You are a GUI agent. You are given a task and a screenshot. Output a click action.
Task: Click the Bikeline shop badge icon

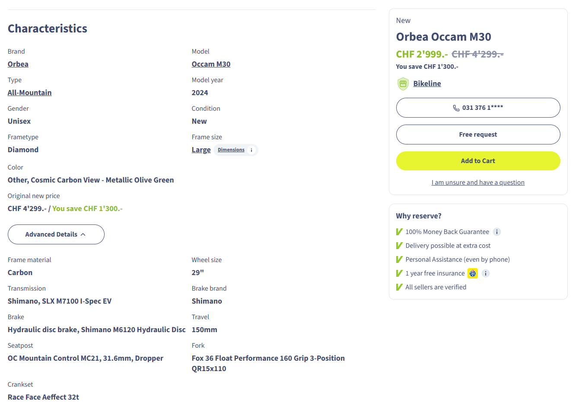(x=403, y=83)
